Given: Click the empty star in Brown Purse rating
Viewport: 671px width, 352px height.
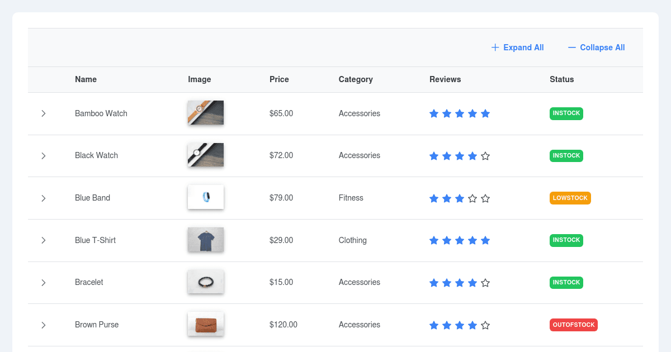Looking at the screenshot, I should (x=485, y=325).
